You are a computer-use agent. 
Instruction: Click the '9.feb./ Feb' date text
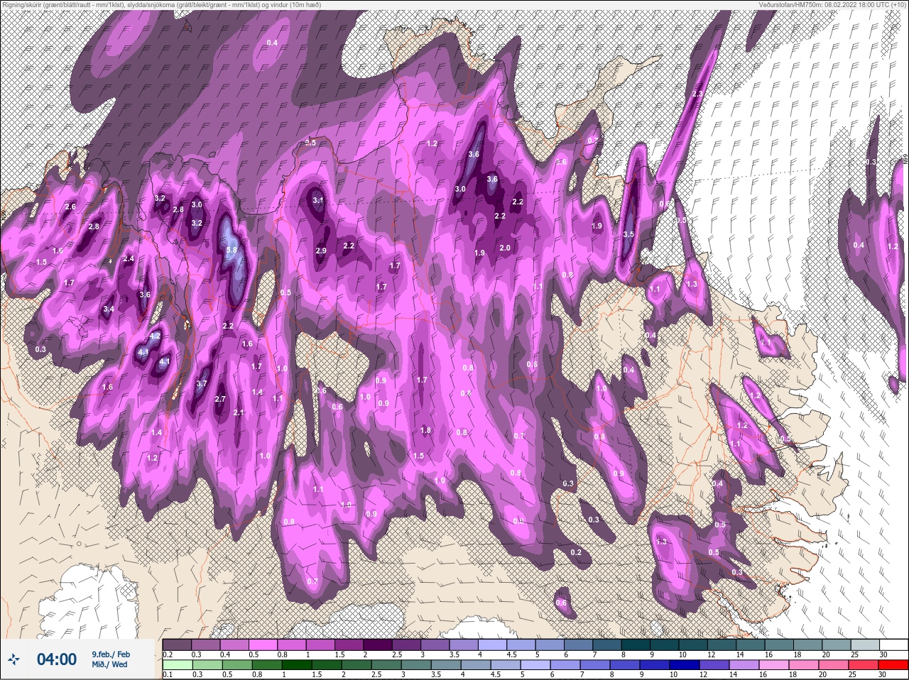[111, 654]
